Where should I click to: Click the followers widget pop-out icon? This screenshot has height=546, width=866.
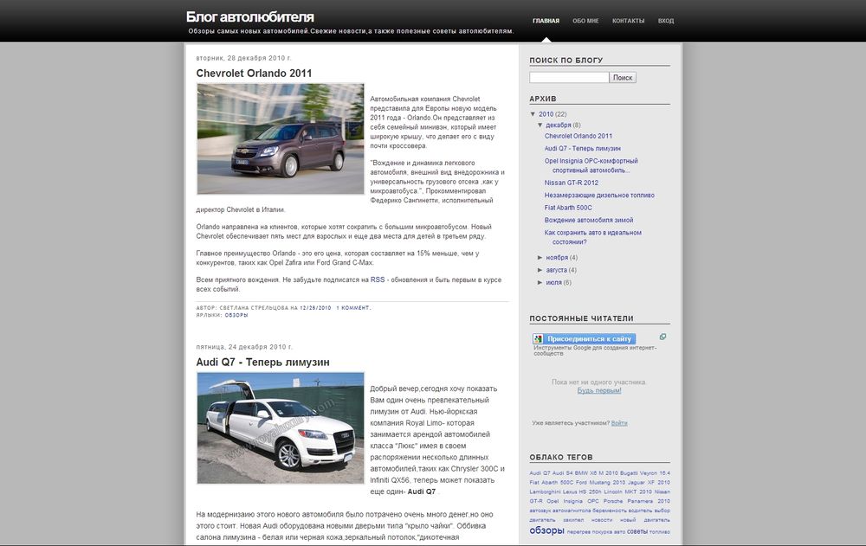pos(662,337)
